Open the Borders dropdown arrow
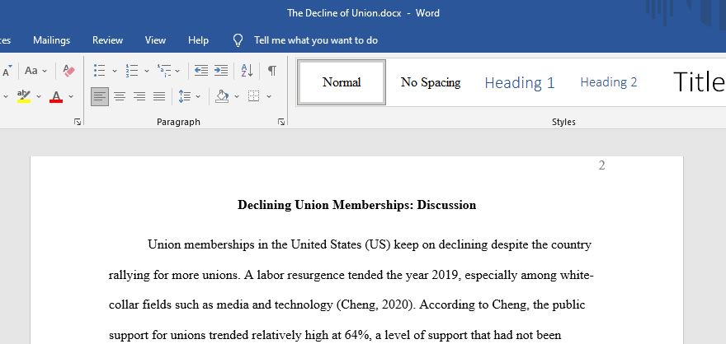The height and width of the screenshot is (344, 726). pyautogui.click(x=269, y=96)
